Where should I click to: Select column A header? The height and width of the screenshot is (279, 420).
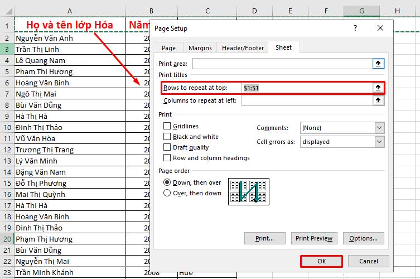point(70,11)
